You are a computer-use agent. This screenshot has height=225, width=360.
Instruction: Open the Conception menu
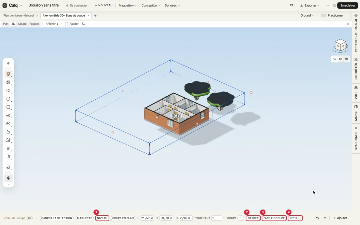tap(151, 5)
